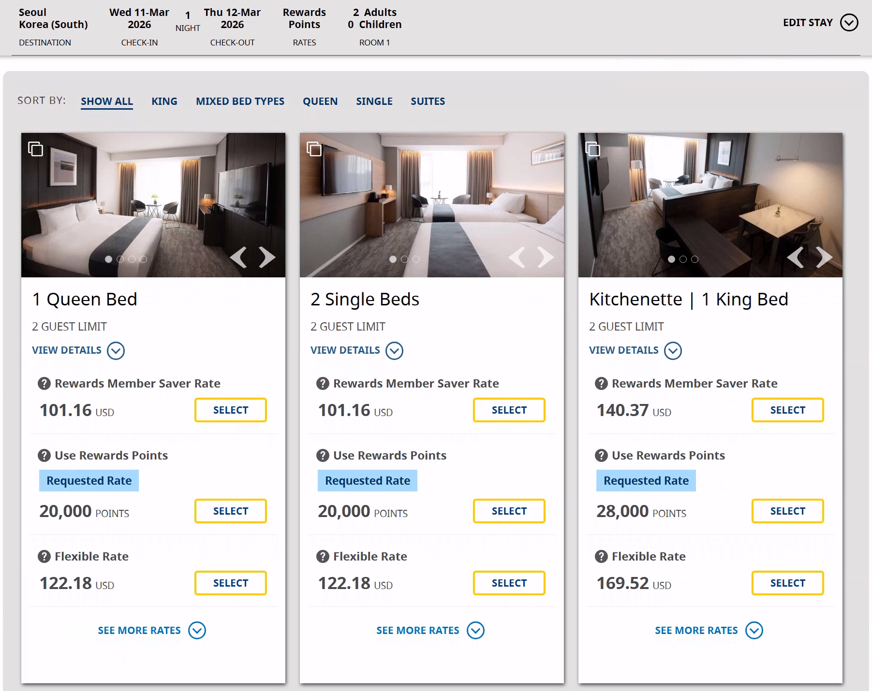Show previous photo of 2 Single Beds room
Image resolution: width=872 pixels, height=691 pixels.
[517, 257]
